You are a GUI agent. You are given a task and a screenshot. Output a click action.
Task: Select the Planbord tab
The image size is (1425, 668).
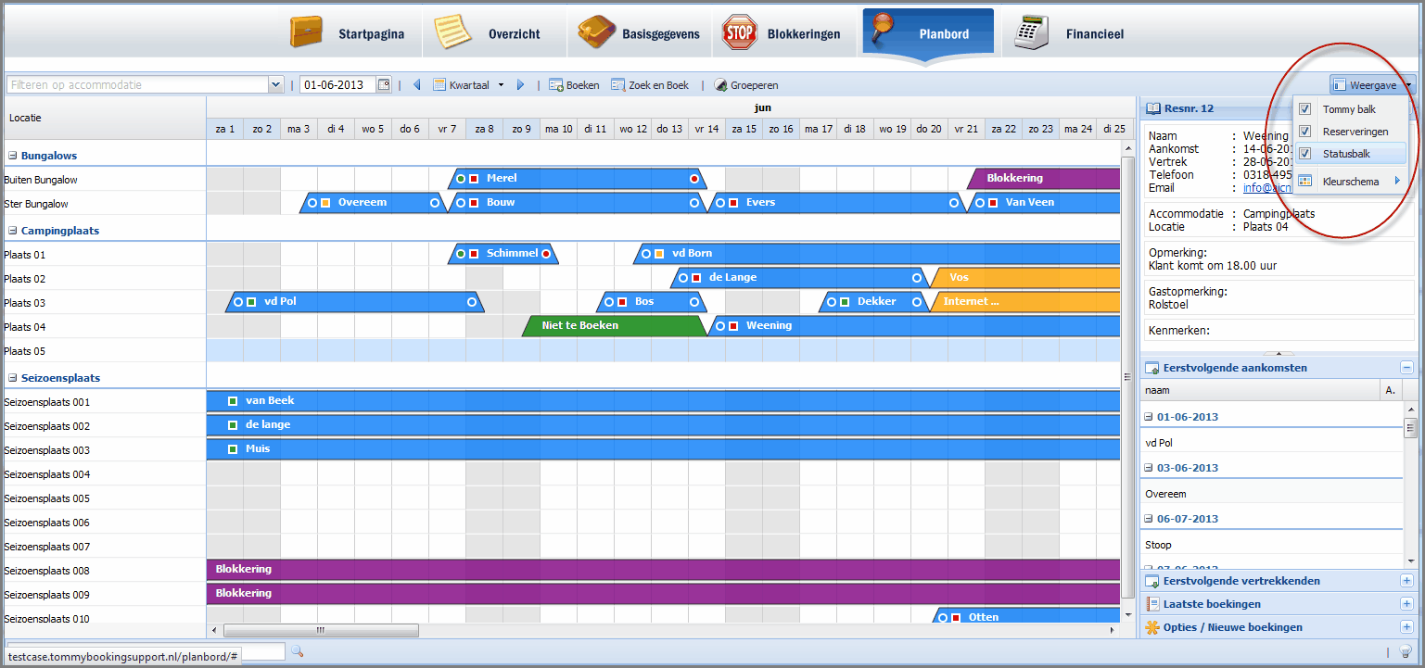click(x=928, y=33)
